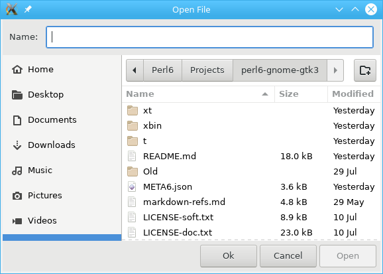Click the Ok button
383x274 pixels.
click(229, 256)
